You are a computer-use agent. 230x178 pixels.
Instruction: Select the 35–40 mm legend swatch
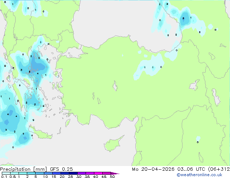tap(90, 173)
